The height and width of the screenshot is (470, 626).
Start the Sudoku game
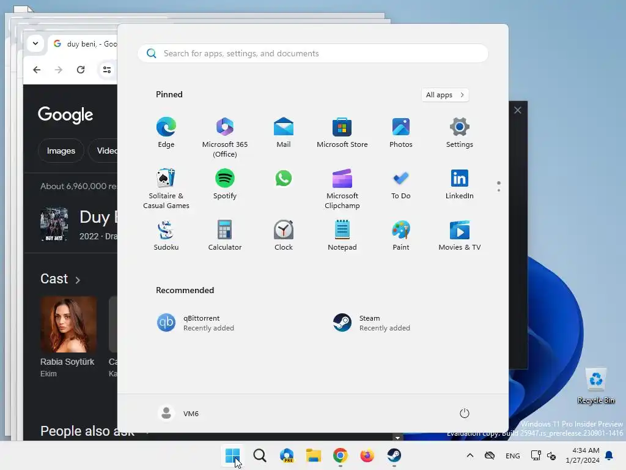[166, 236]
